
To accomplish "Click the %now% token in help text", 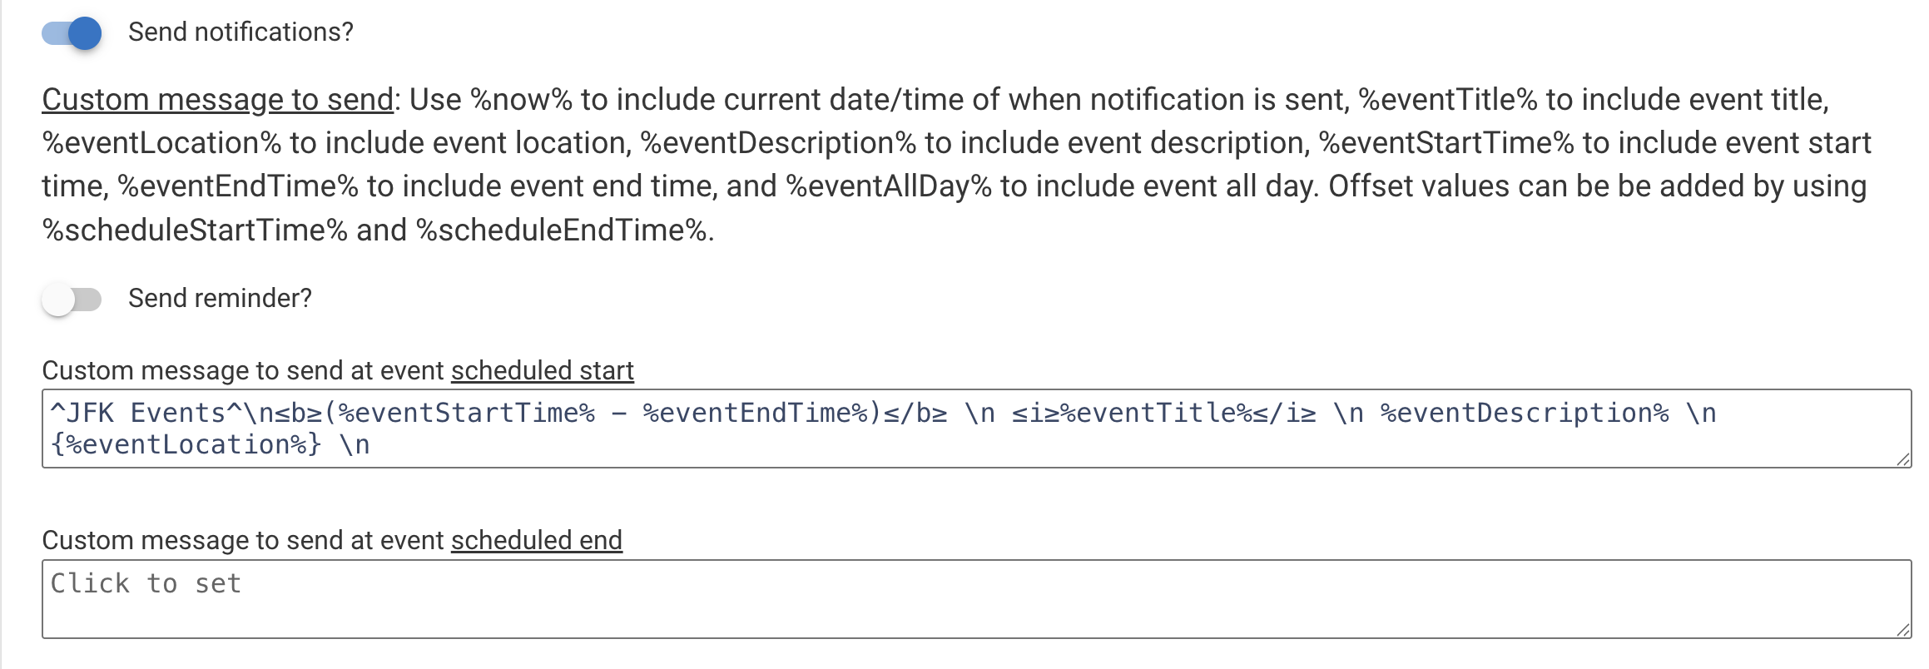I will (x=521, y=100).
